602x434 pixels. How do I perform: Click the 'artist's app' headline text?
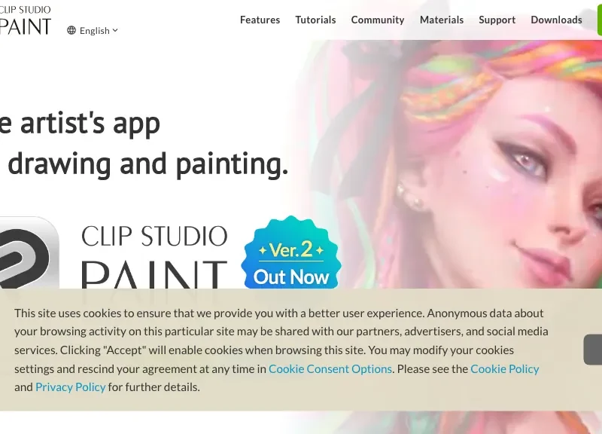[90, 123]
